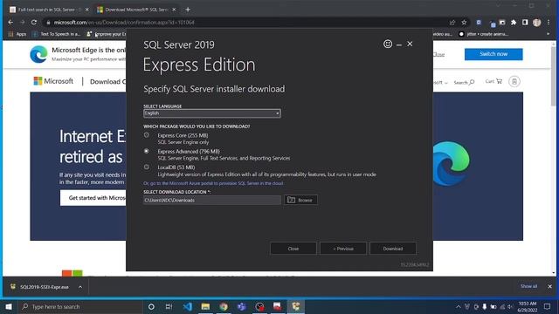Go back with the Previous button
This screenshot has width=559, height=314.
coord(343,249)
